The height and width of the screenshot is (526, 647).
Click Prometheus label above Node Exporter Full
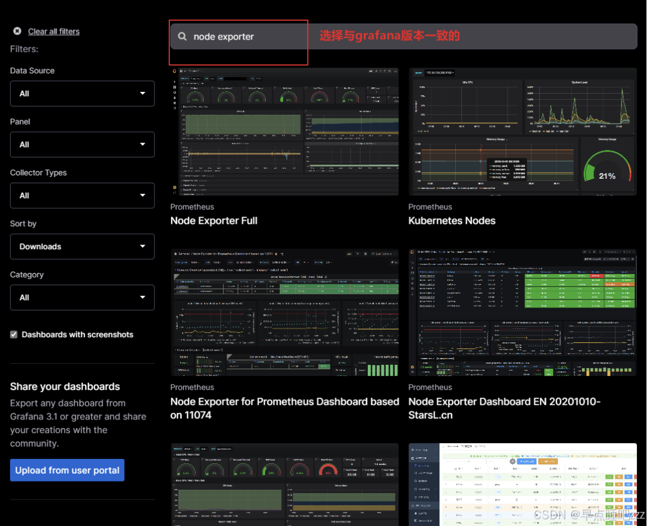pyautogui.click(x=192, y=207)
